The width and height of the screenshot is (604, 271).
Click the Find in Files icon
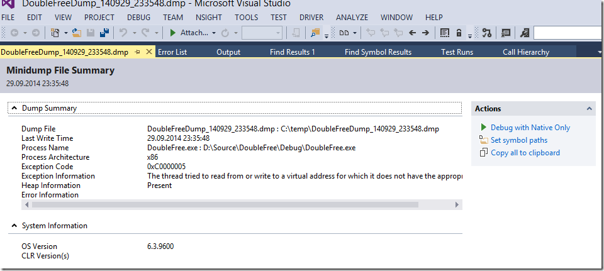(315, 33)
